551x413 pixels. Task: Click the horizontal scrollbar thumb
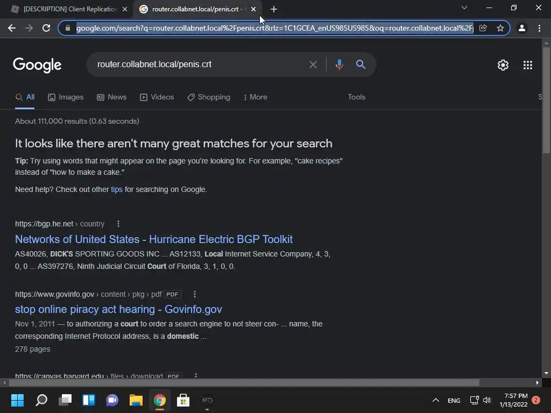pyautogui.click(x=244, y=382)
